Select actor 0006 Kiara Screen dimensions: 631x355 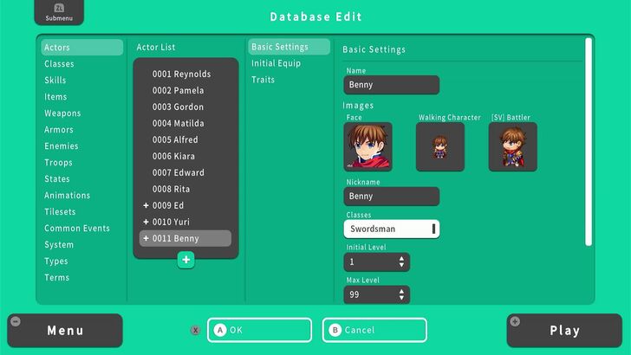pos(185,157)
